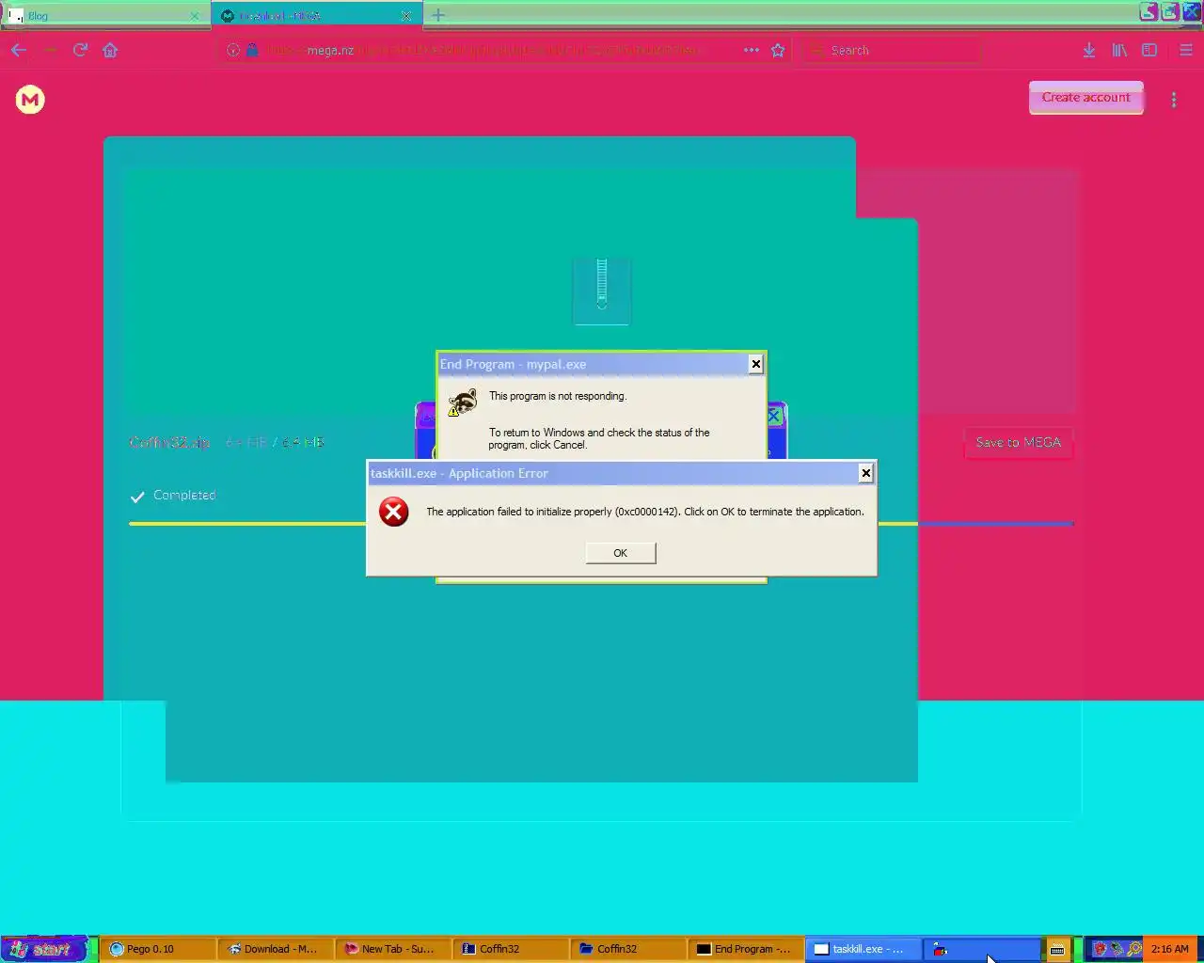This screenshot has height=963, width=1204.
Task: Bookmark this page with the star icon
Action: [778, 50]
